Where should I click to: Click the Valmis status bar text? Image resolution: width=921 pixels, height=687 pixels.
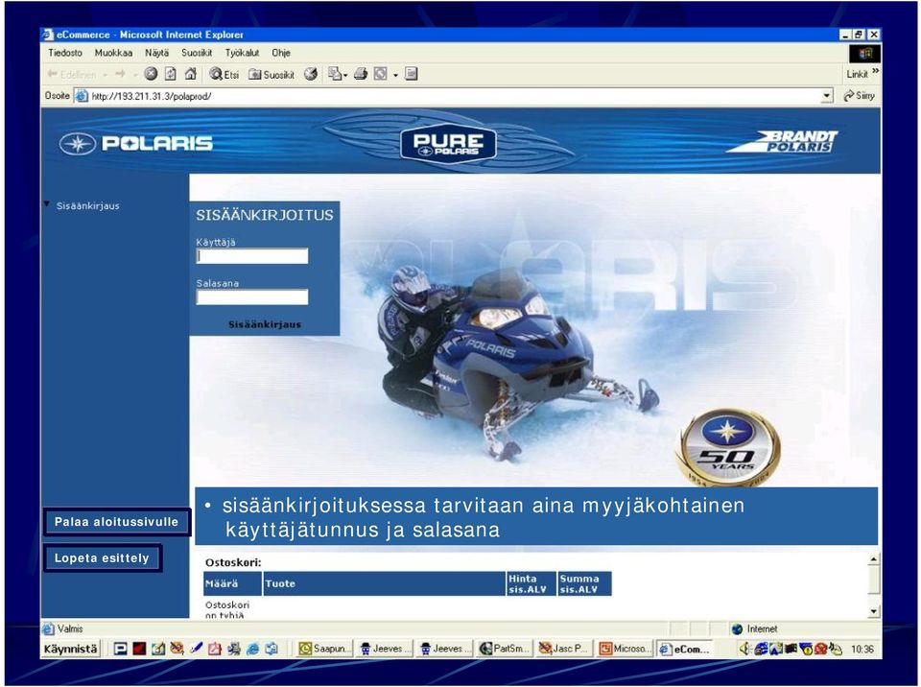coord(70,628)
